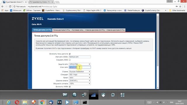Screen dimensions: 187x105
Task: Launch Internet Explorer from the taskbar
Action: coord(8,102)
